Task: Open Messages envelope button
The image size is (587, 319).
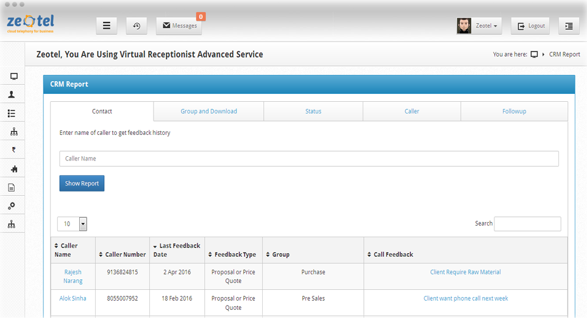Action: 179,26
